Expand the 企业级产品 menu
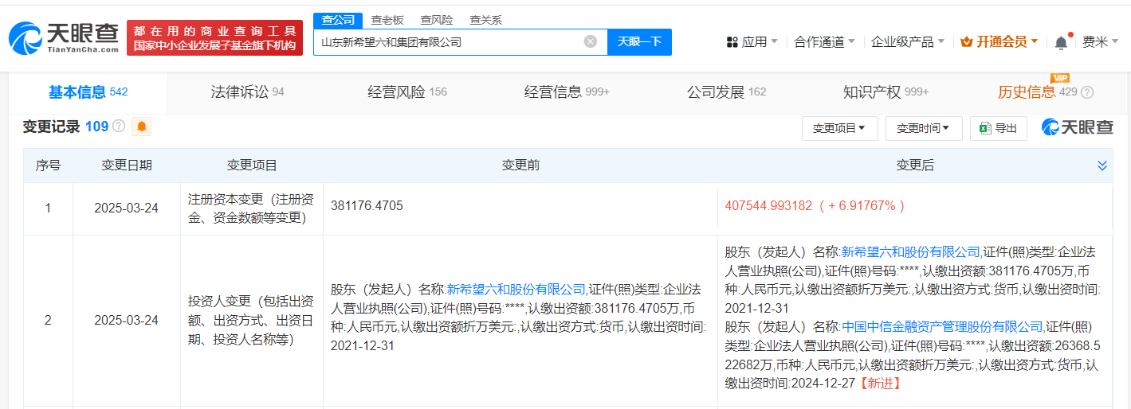Viewport: 1131px width, 409px height. pos(908,41)
